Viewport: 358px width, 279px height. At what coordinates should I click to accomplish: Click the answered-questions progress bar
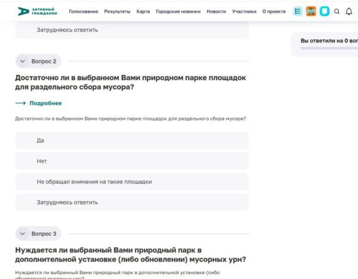point(329,48)
